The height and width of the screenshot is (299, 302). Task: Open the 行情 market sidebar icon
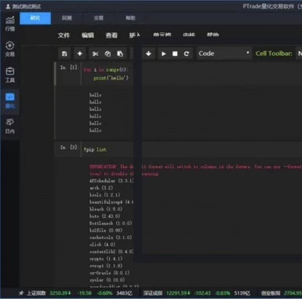[x=10, y=24]
